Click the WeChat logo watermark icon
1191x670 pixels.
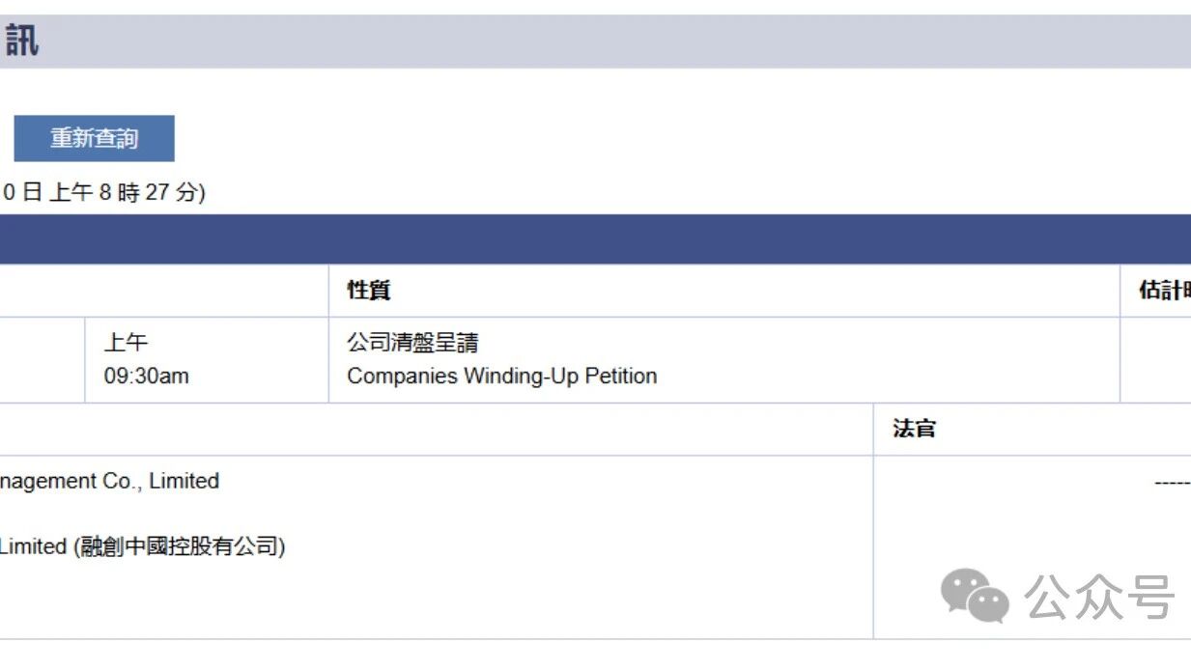tap(975, 594)
